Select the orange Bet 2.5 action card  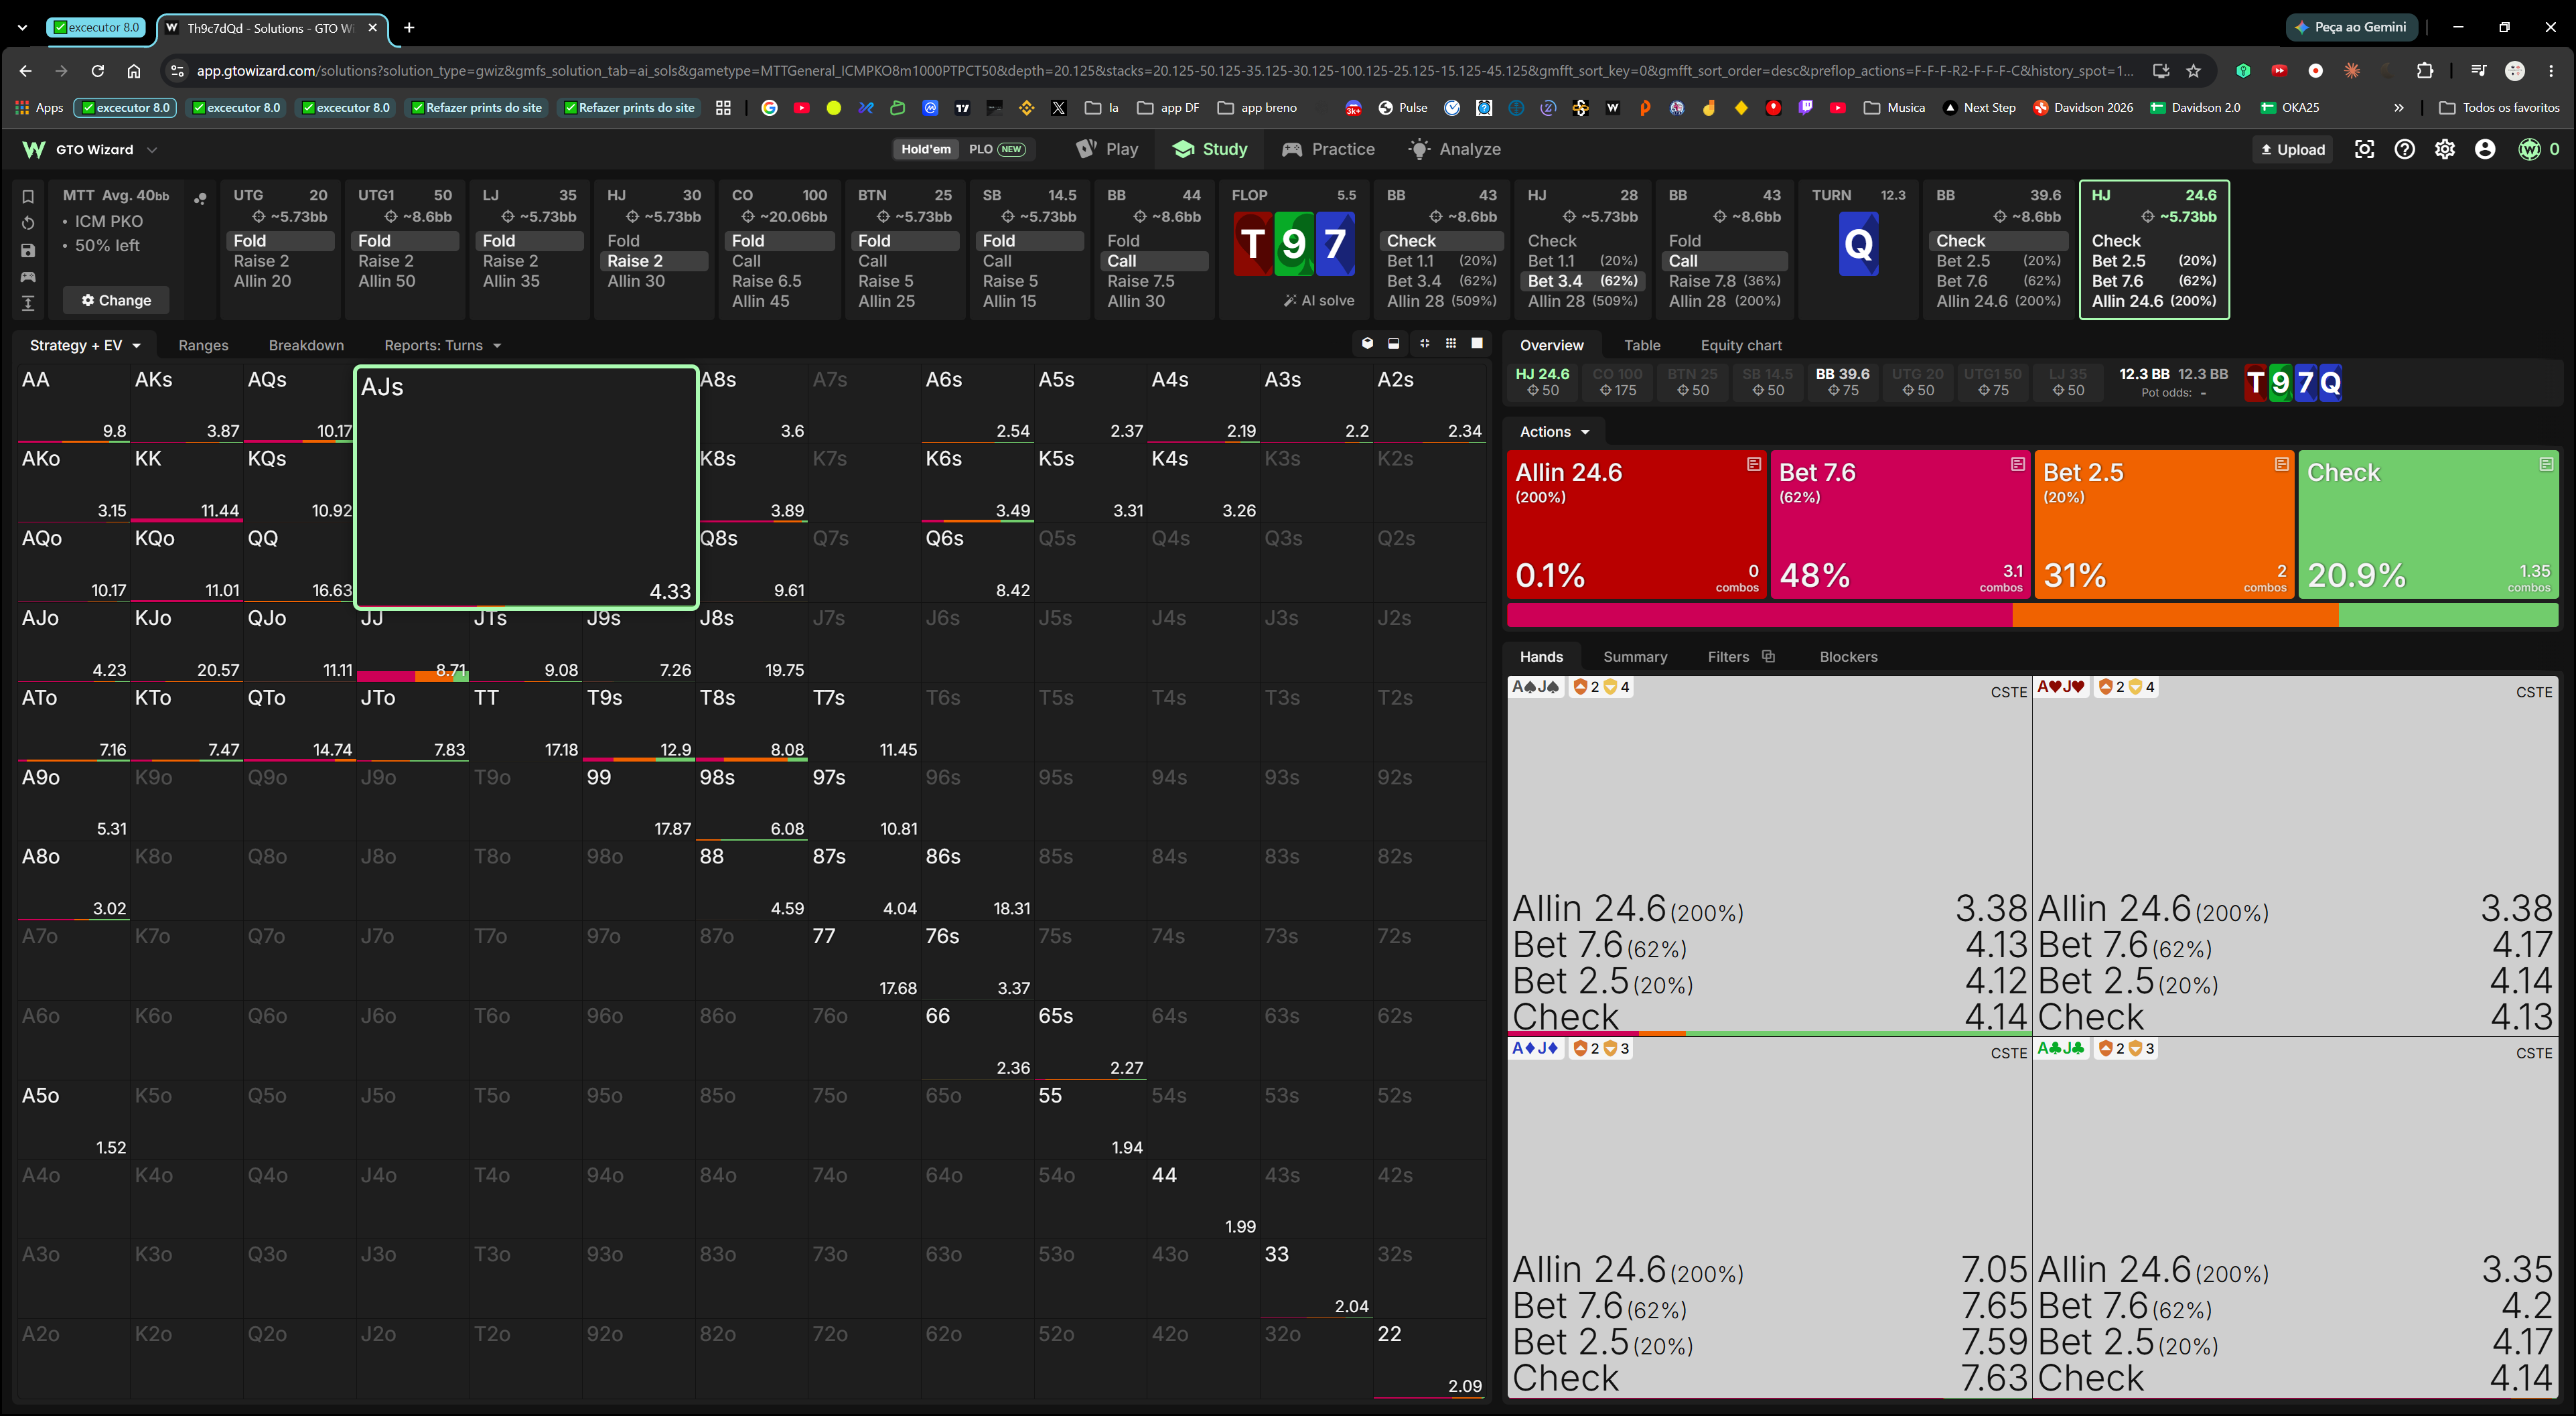pos(2163,524)
